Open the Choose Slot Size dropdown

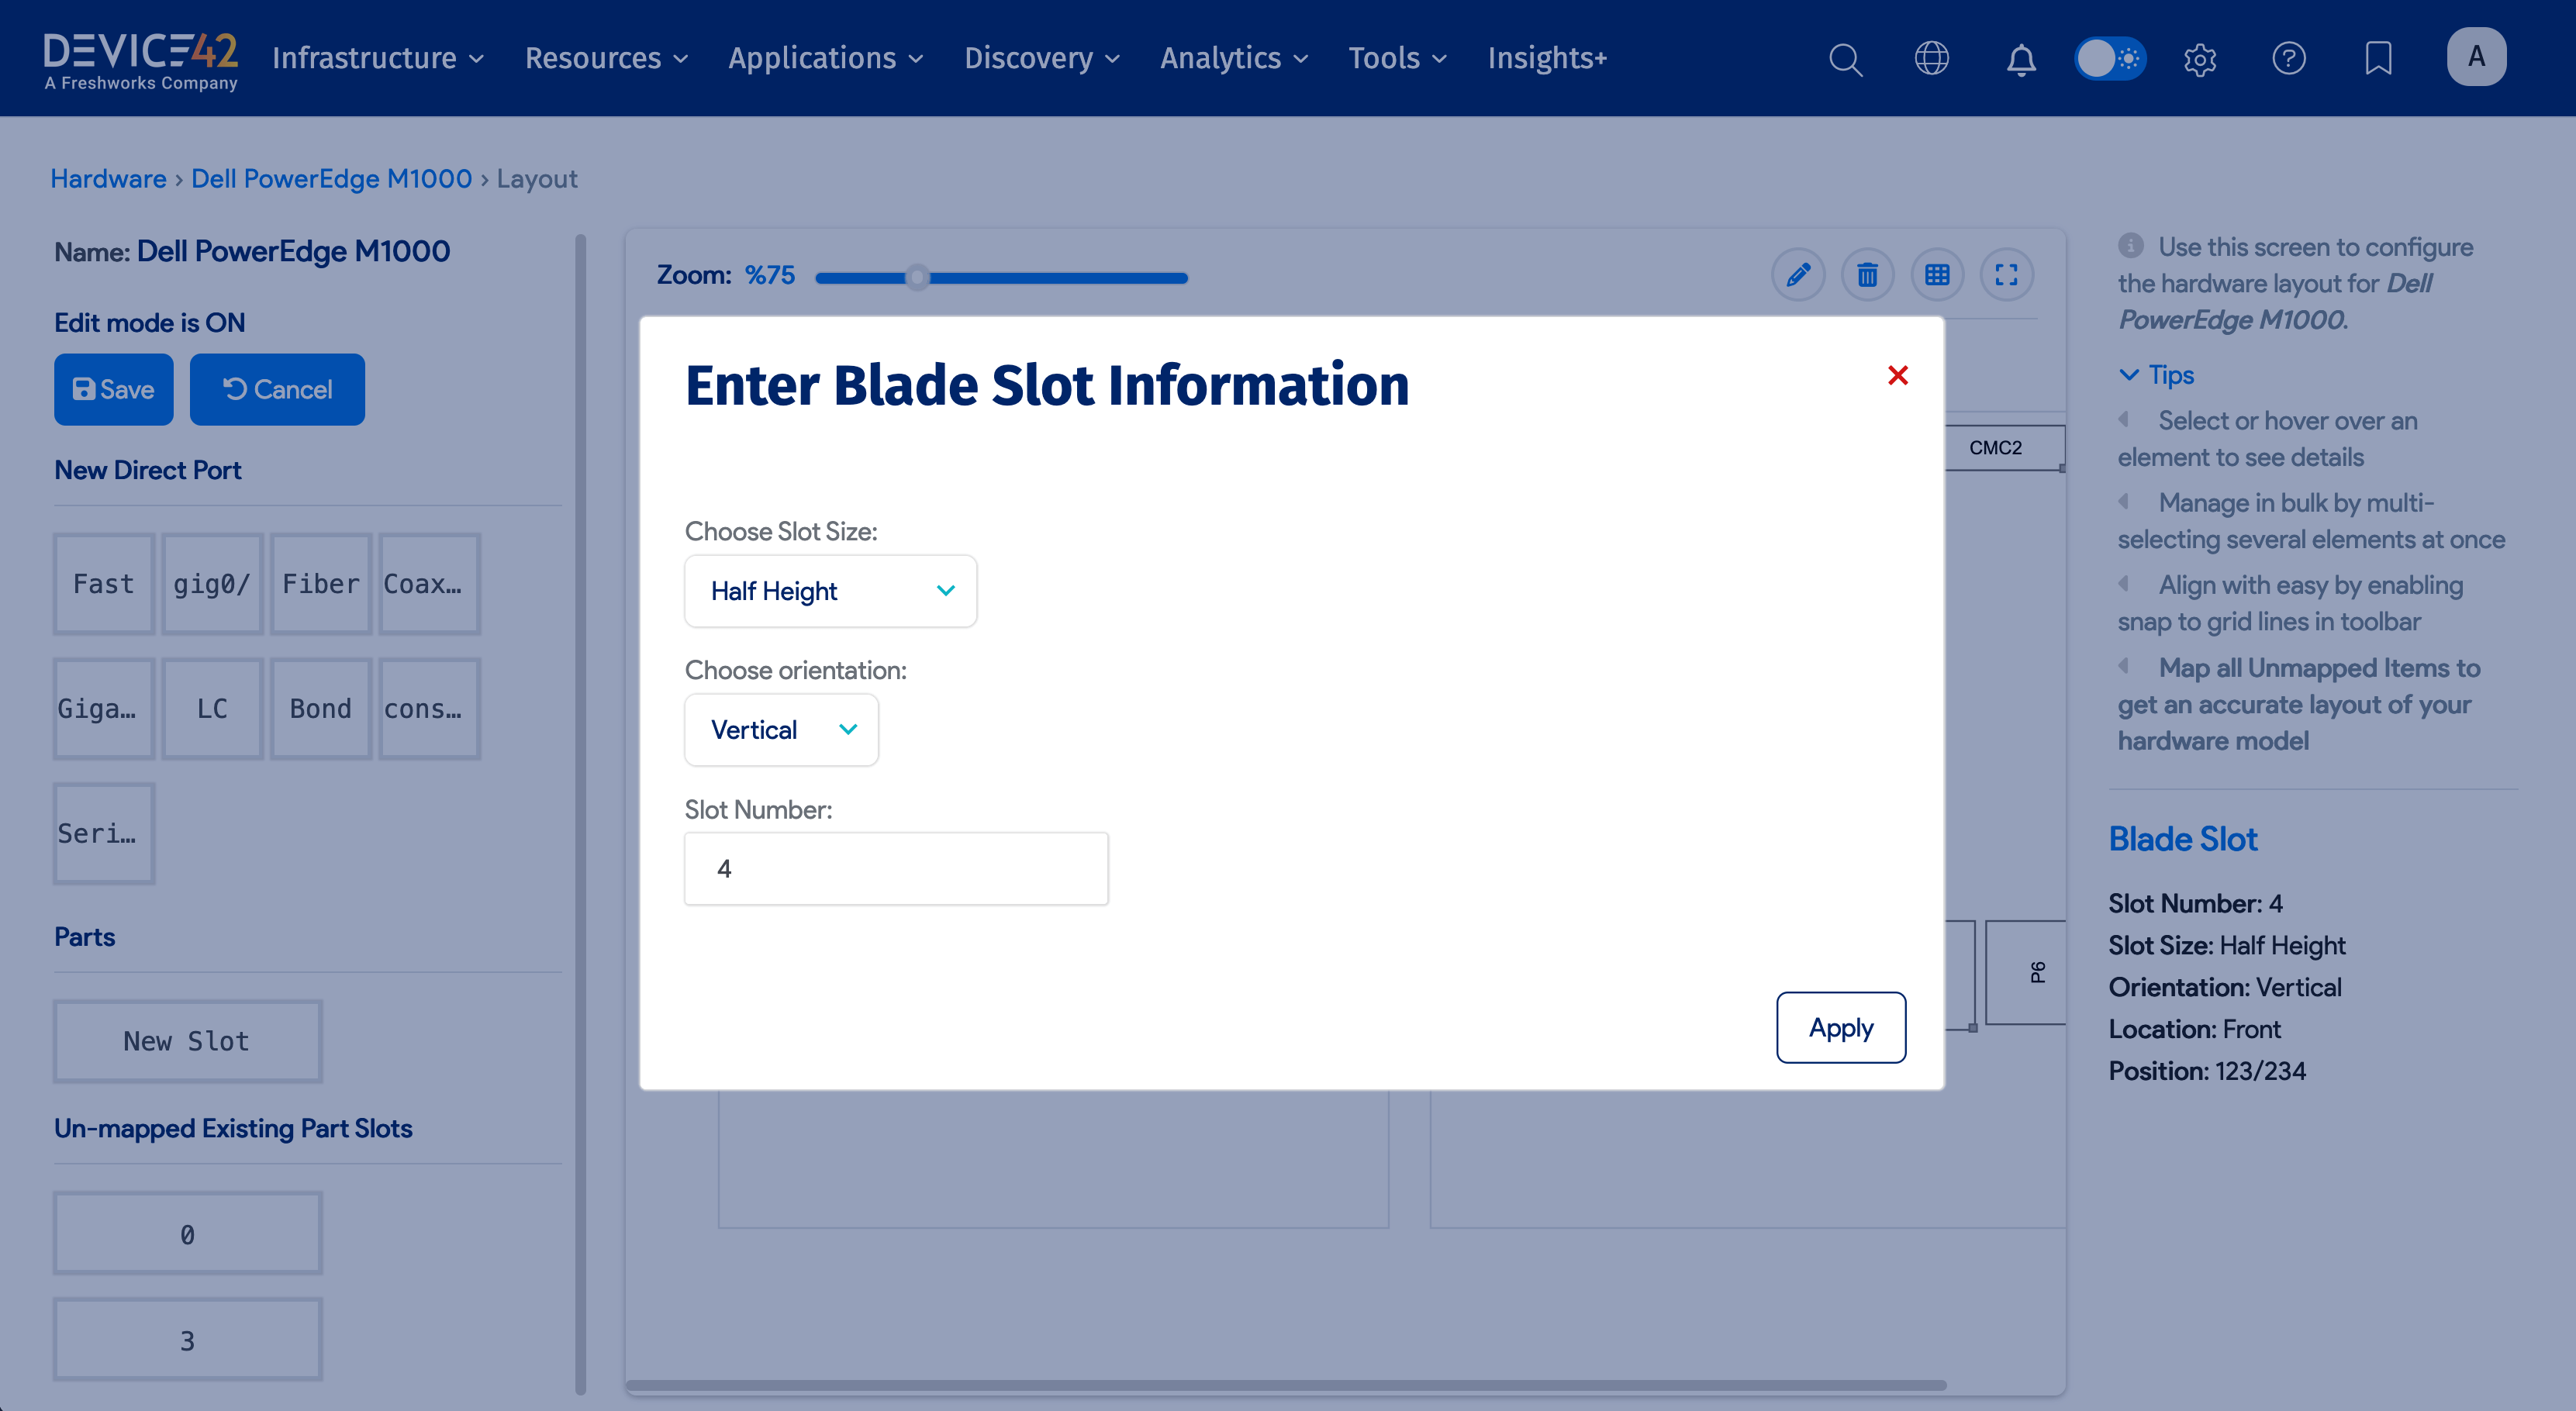pyautogui.click(x=830, y=591)
